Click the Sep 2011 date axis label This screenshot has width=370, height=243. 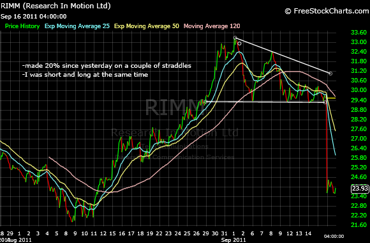coord(233,240)
